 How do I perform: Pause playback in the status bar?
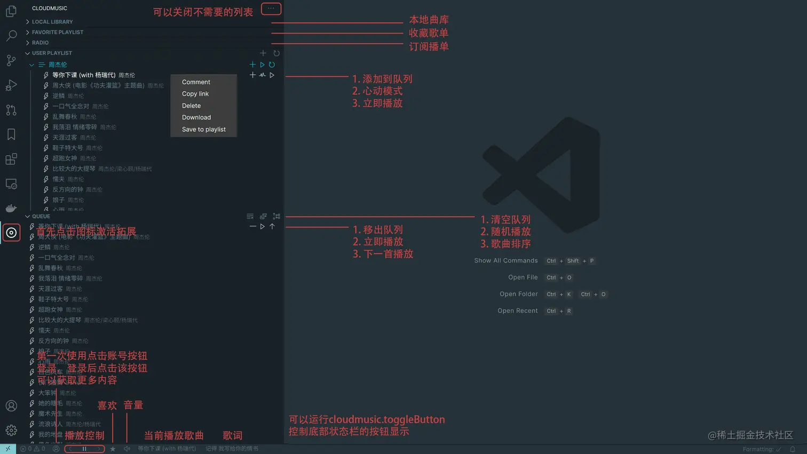[x=84, y=449]
